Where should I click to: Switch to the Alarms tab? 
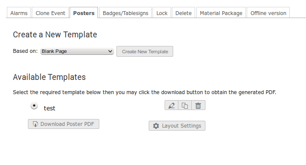pos(19,13)
